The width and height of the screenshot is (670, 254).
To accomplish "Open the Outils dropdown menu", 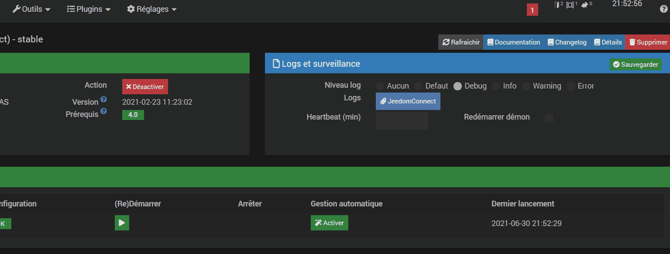I will tap(31, 9).
